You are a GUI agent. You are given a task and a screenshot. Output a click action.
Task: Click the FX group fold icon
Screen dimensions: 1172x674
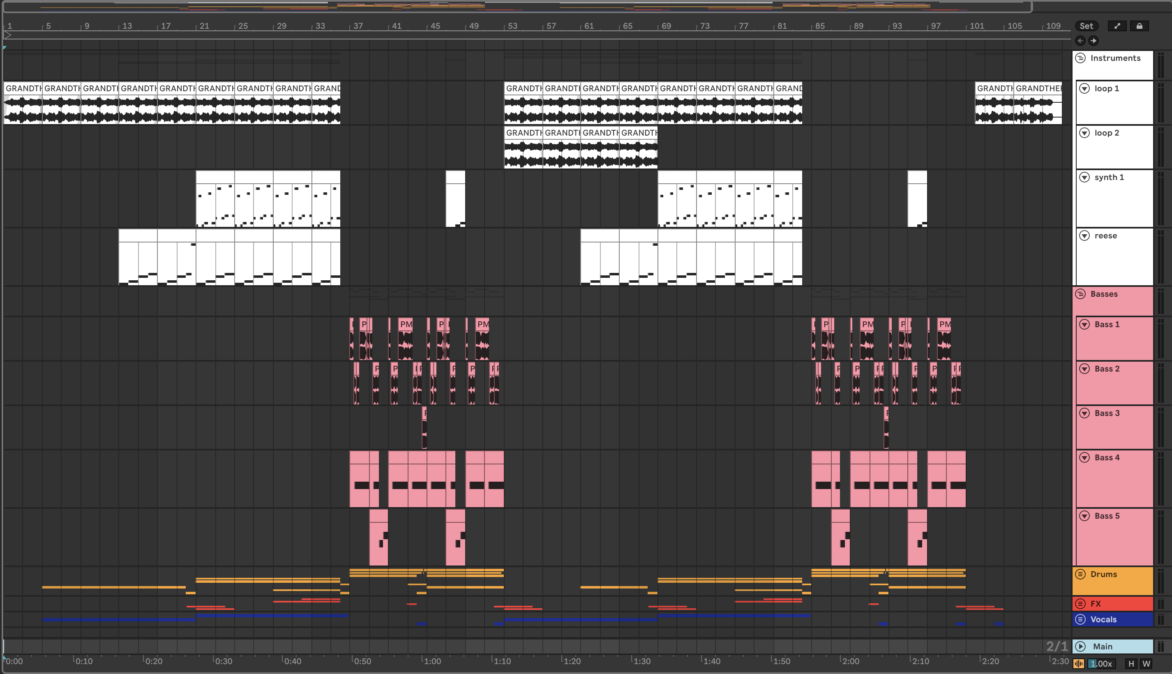pyautogui.click(x=1080, y=604)
